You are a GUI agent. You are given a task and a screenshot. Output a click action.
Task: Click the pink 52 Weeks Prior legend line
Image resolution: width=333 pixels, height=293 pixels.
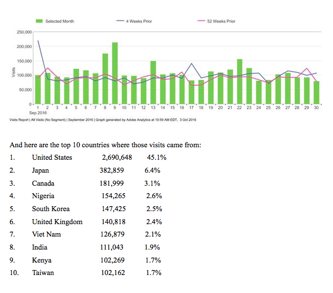click(201, 21)
